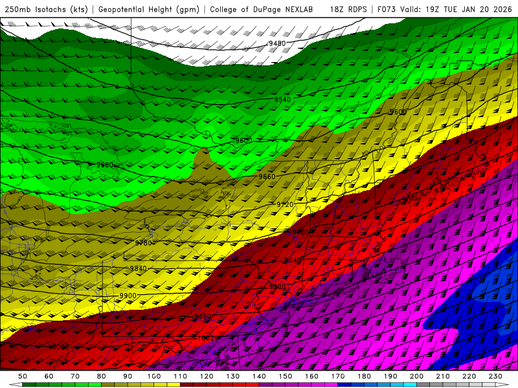Click the 180 knot legend value
Screen dimensions: 518x388
coord(364,376)
